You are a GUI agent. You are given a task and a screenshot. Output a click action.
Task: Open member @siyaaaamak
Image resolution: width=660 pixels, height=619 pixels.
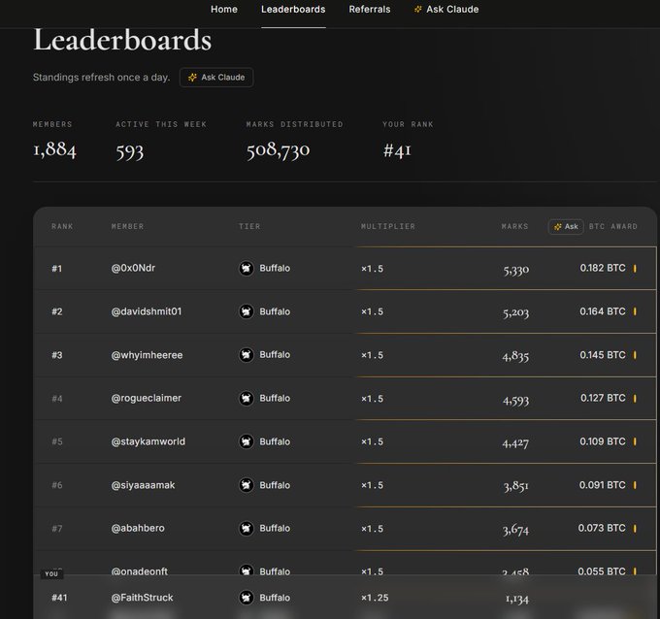click(x=143, y=485)
